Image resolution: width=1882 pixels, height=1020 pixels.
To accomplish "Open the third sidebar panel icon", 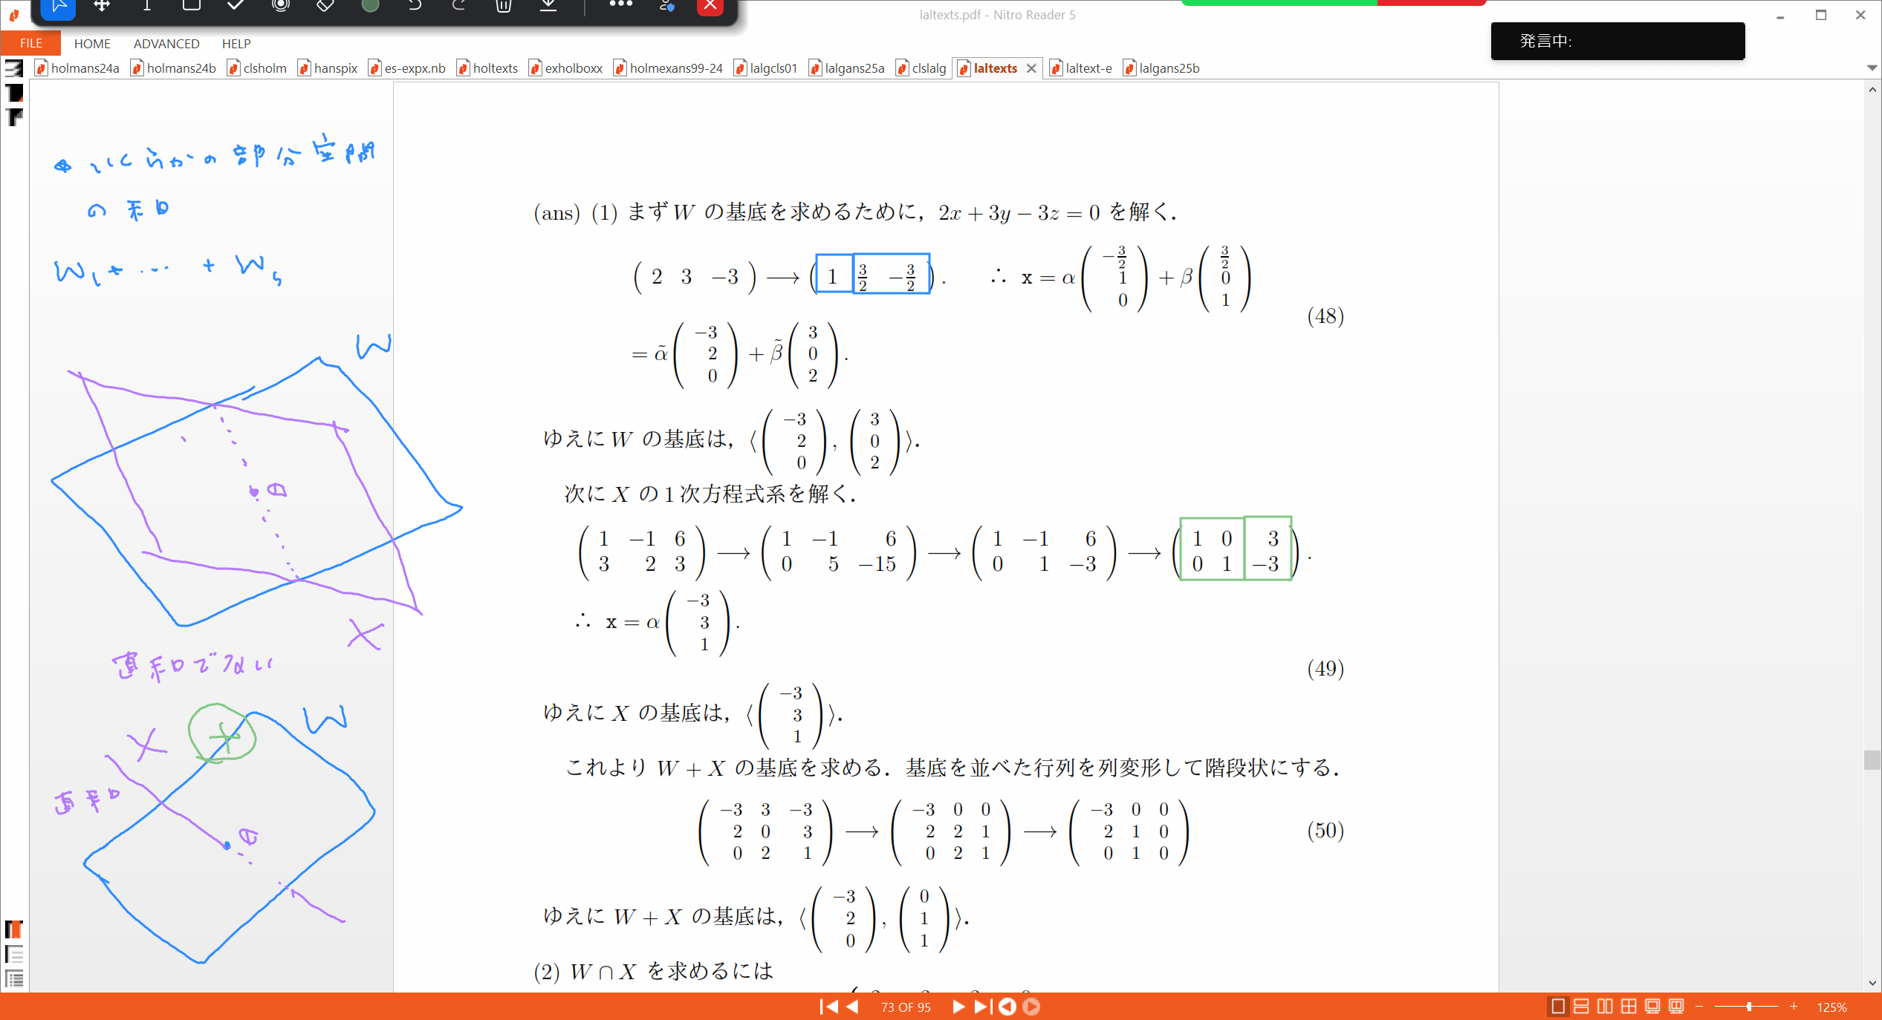I will coord(14,117).
